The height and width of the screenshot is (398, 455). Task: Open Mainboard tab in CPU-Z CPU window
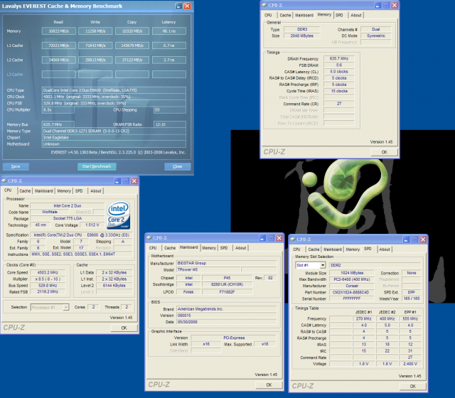pos(44,191)
